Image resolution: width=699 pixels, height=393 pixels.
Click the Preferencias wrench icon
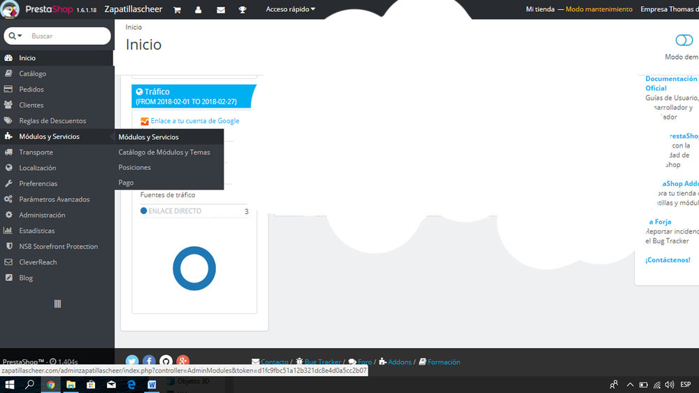(x=8, y=183)
